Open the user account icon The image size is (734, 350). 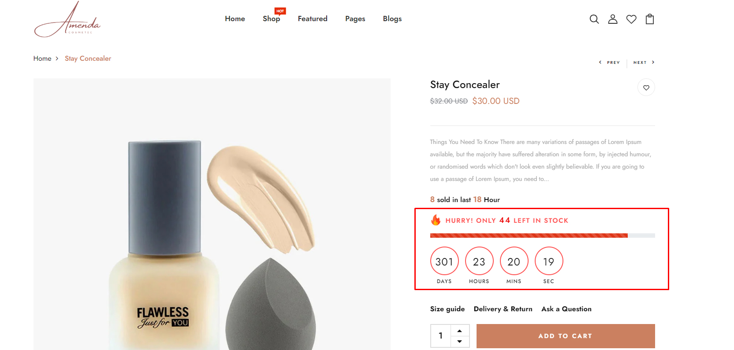tap(613, 19)
